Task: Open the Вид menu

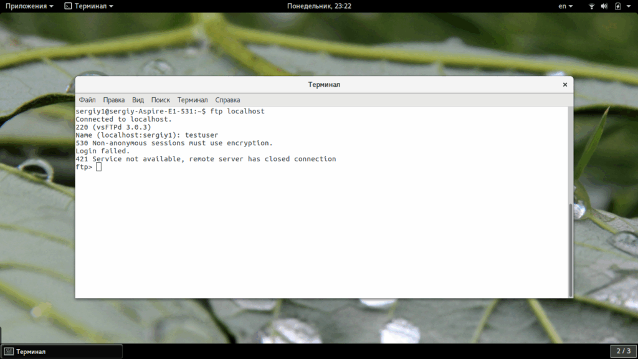Action: click(x=138, y=100)
